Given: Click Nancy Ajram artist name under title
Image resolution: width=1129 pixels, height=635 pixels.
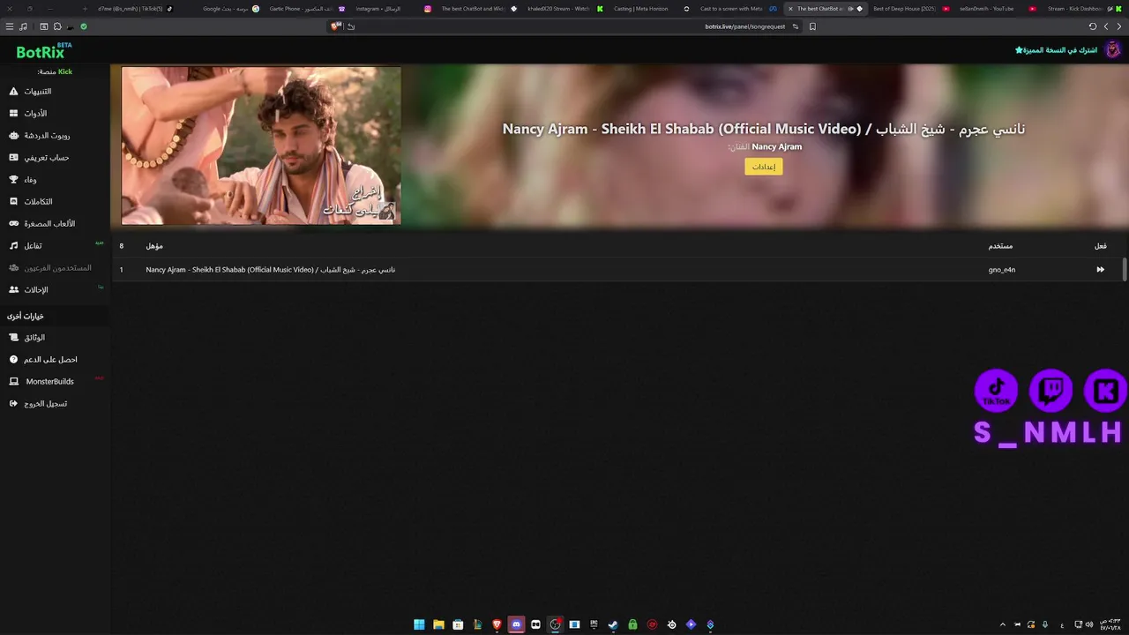Looking at the screenshot, I should coord(777,146).
